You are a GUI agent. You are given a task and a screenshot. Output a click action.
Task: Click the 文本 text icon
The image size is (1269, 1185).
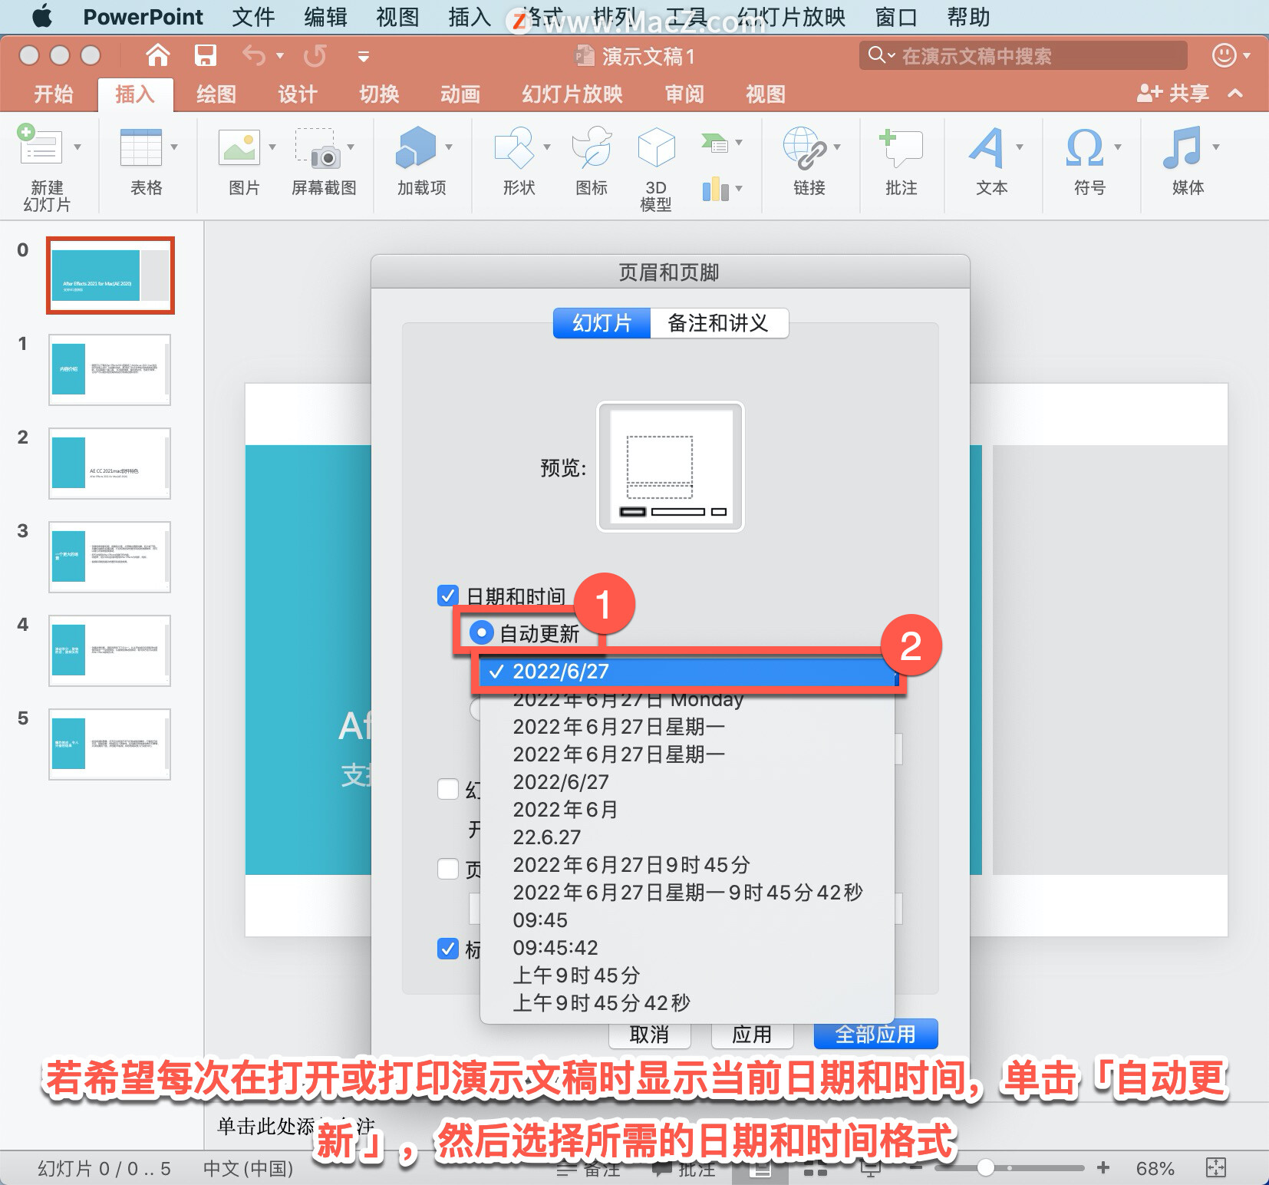(987, 147)
